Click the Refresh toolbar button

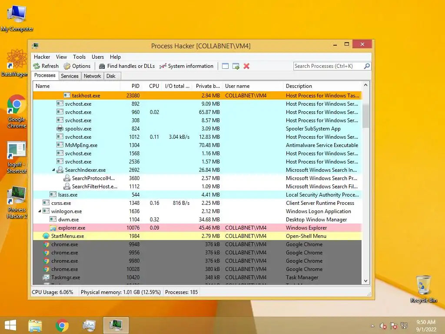[46, 66]
